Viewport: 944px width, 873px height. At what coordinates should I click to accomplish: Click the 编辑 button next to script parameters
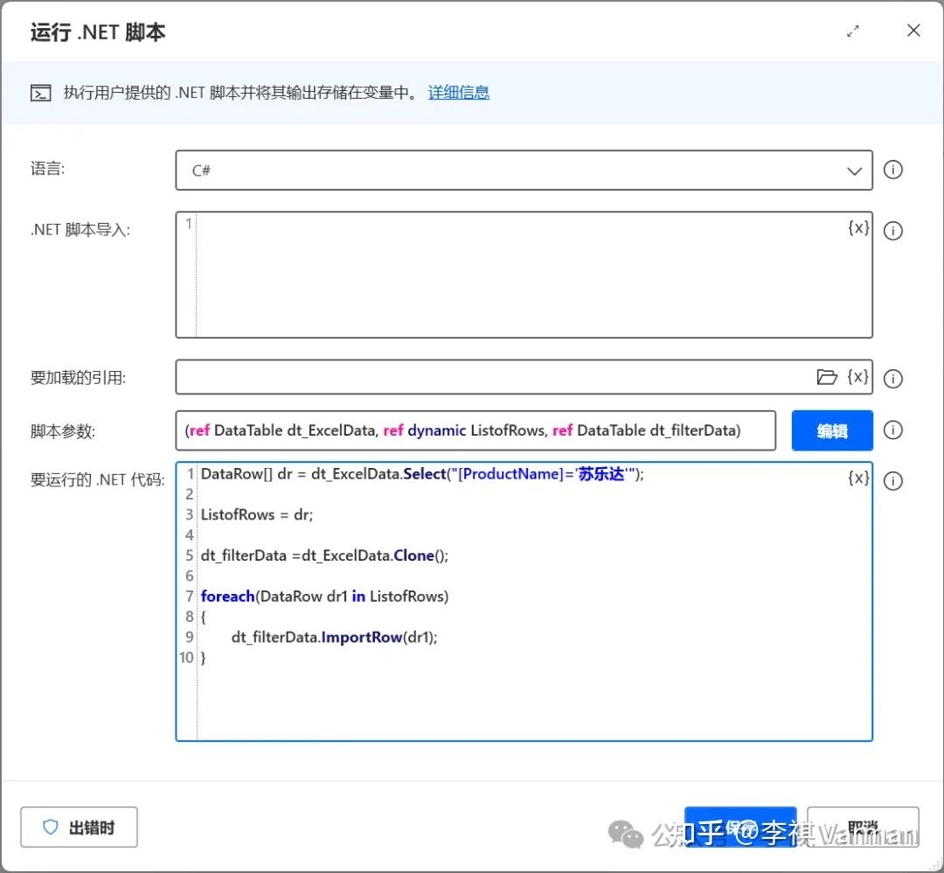[831, 430]
